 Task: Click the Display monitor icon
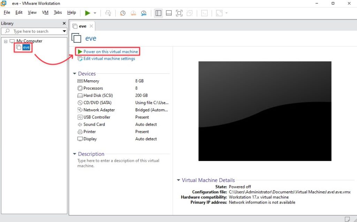tap(80, 139)
